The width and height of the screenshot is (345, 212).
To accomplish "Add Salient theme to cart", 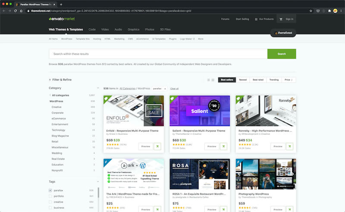I will (x=223, y=146).
